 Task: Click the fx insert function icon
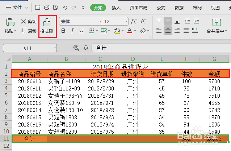pyautogui.click(x=86, y=48)
